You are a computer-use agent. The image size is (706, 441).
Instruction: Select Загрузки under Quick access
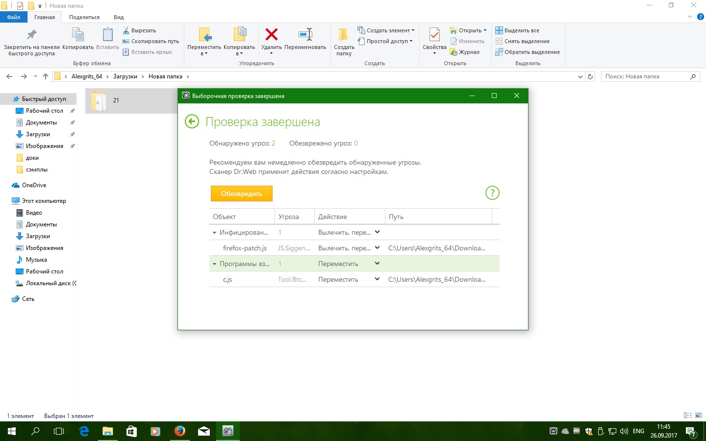[x=38, y=134]
